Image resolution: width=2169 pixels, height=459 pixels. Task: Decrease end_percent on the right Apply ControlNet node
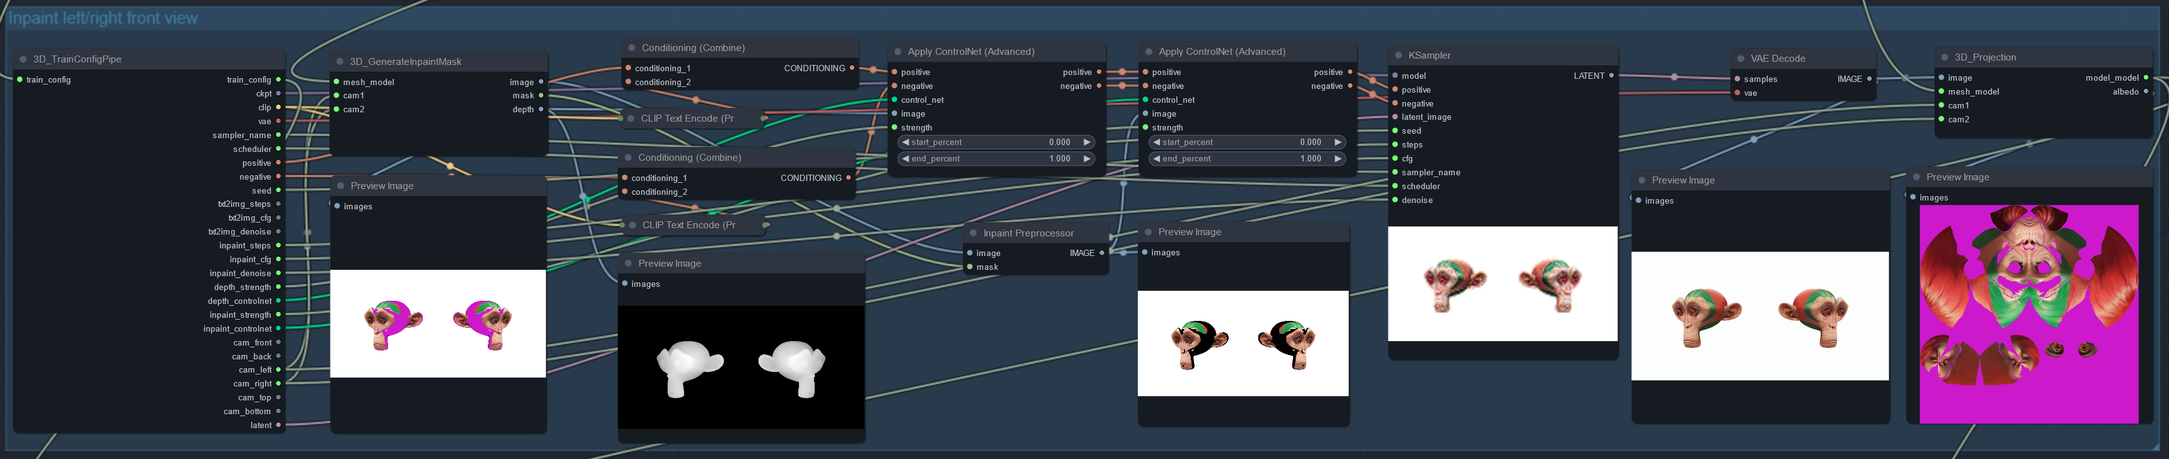(x=1157, y=159)
